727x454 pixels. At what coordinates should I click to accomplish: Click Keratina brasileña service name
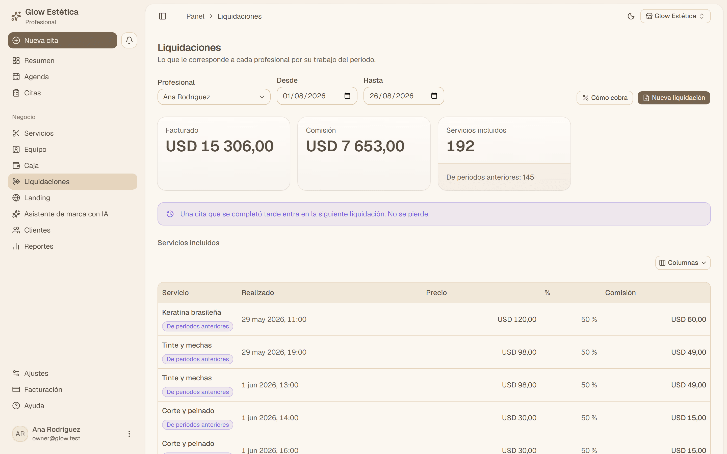(192, 312)
